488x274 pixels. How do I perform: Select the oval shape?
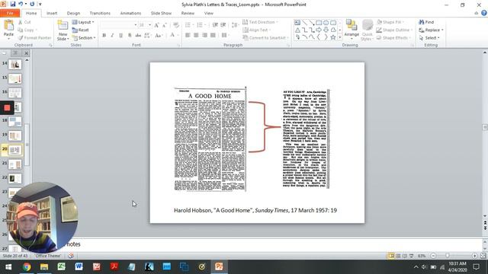326,23
